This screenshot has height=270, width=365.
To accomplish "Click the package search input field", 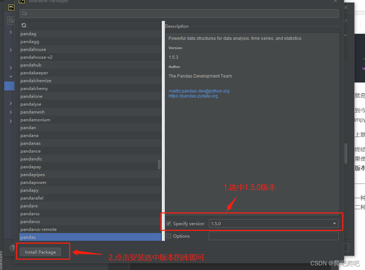I will 179,14.
